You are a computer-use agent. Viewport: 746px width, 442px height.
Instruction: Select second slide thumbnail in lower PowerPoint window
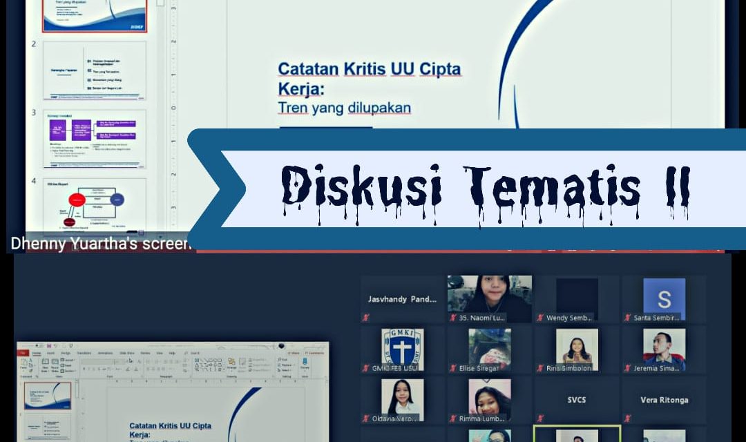pos(48,427)
